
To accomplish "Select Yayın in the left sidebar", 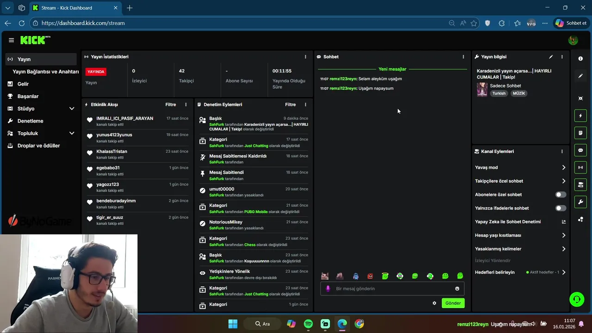I will coord(41,59).
